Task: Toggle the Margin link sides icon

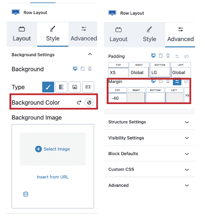Action: point(186,82)
